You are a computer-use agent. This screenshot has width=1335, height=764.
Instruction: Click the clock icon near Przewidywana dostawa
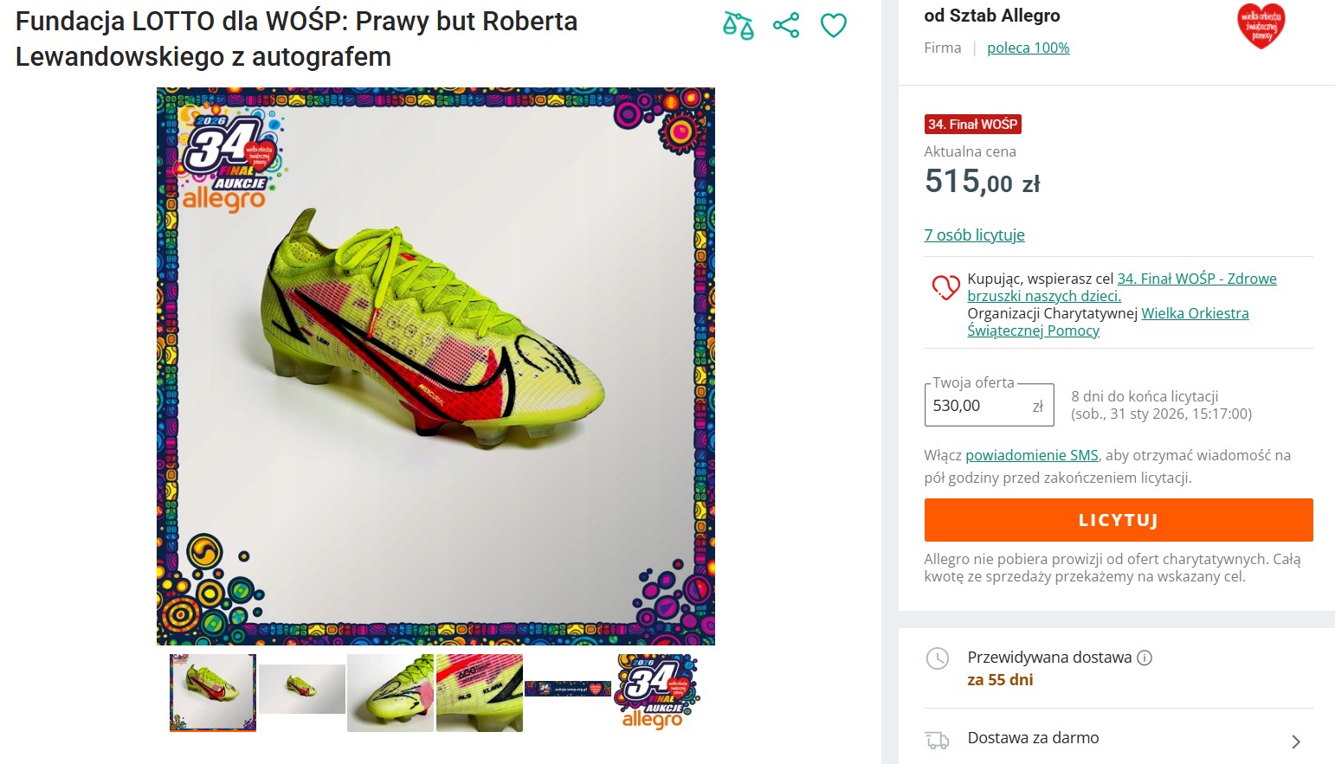pos(938,658)
